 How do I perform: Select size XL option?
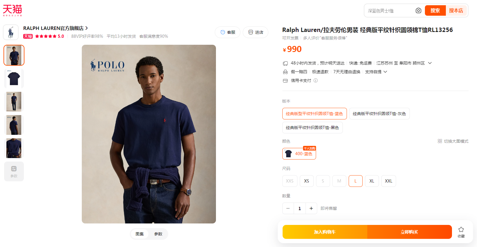click(372, 181)
